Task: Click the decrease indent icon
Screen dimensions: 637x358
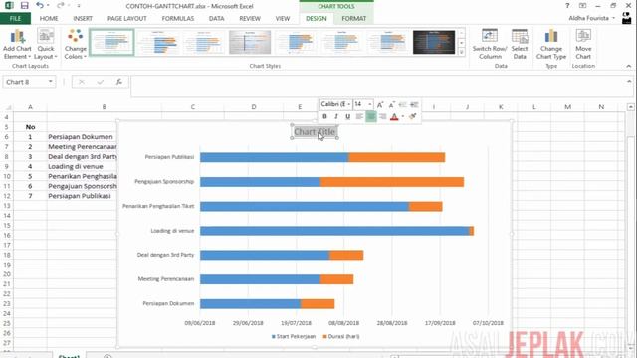Action: pos(402,105)
